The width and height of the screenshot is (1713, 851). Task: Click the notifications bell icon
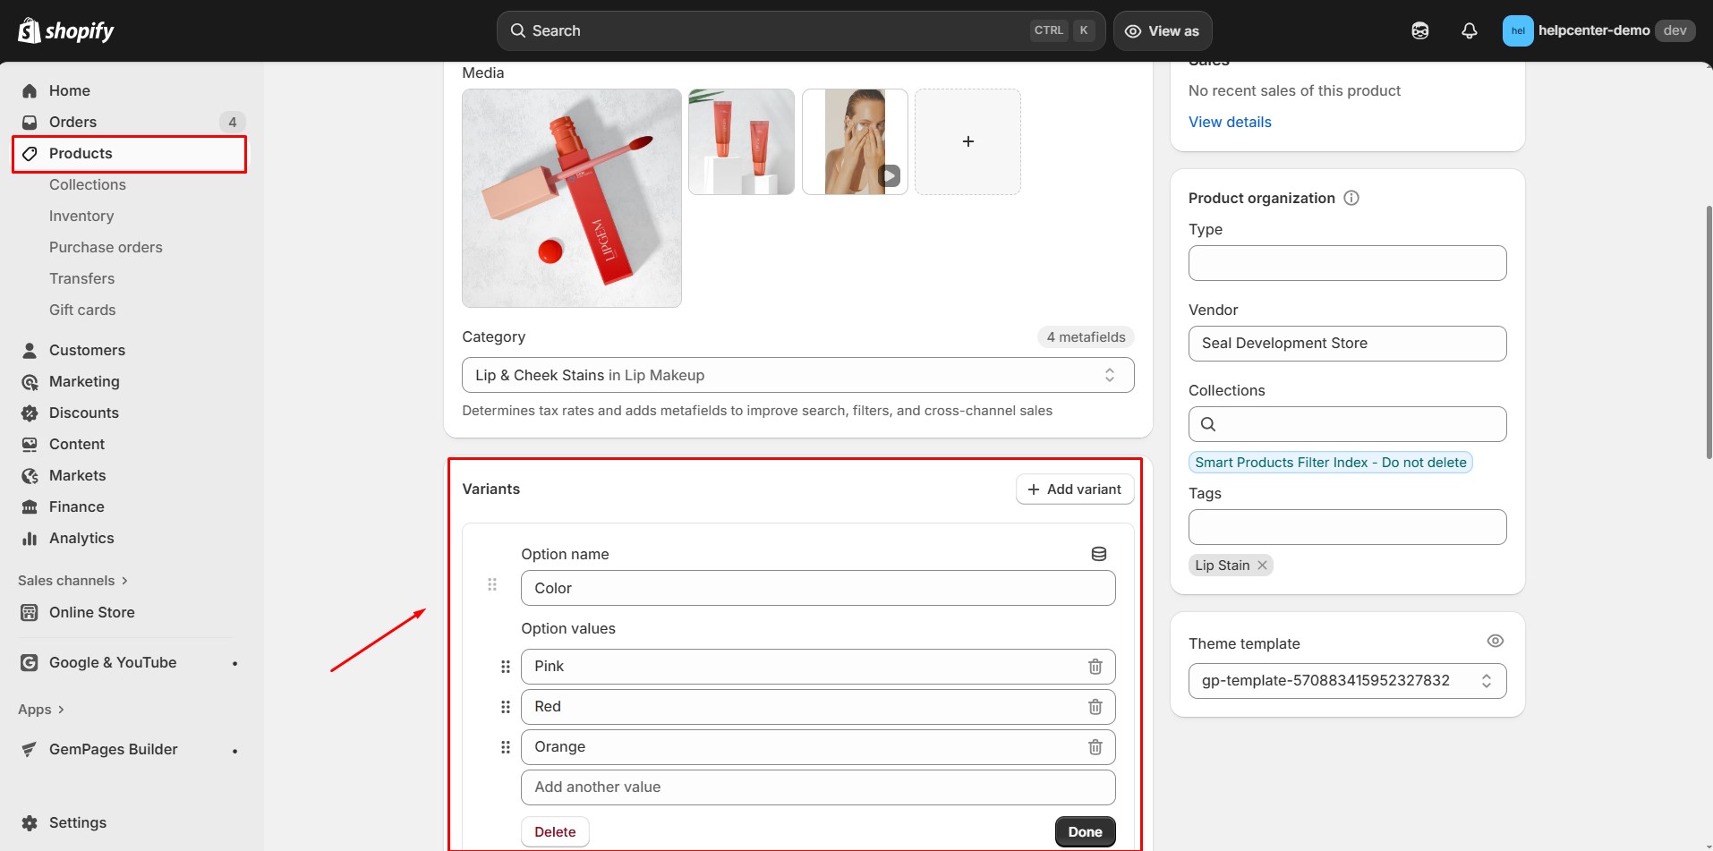[x=1469, y=30]
